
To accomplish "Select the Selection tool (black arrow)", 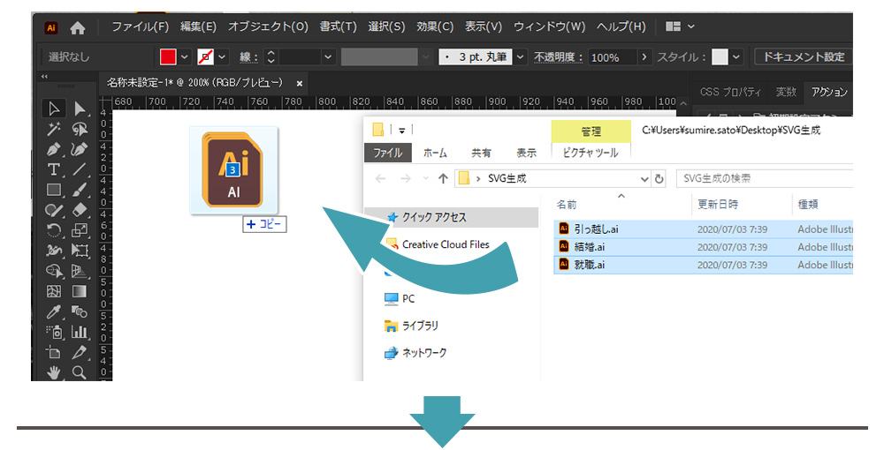I will pyautogui.click(x=54, y=109).
